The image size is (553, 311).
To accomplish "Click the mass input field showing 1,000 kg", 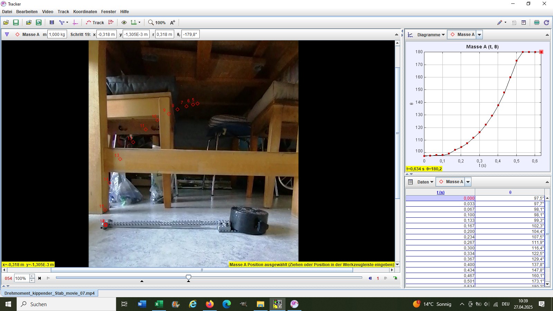I will coord(57,34).
